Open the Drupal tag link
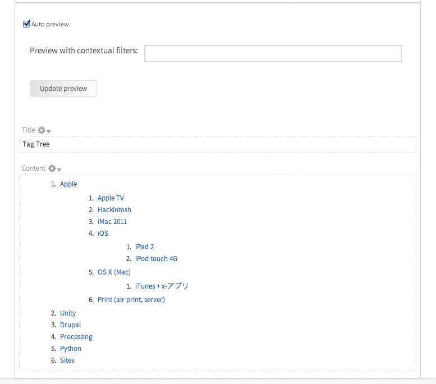 (70, 325)
